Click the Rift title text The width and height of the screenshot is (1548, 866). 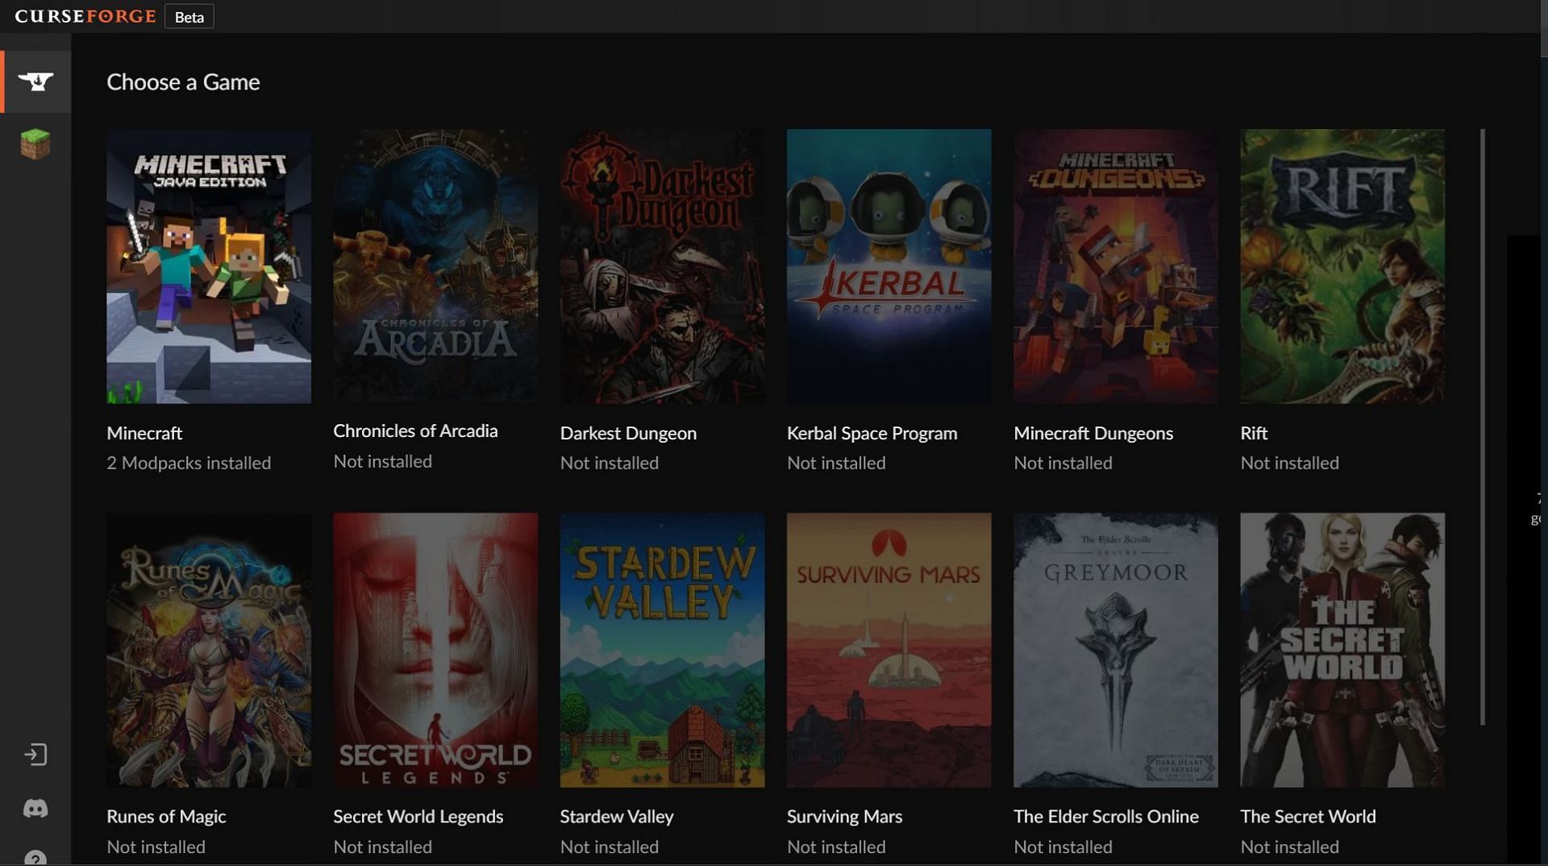point(1254,433)
